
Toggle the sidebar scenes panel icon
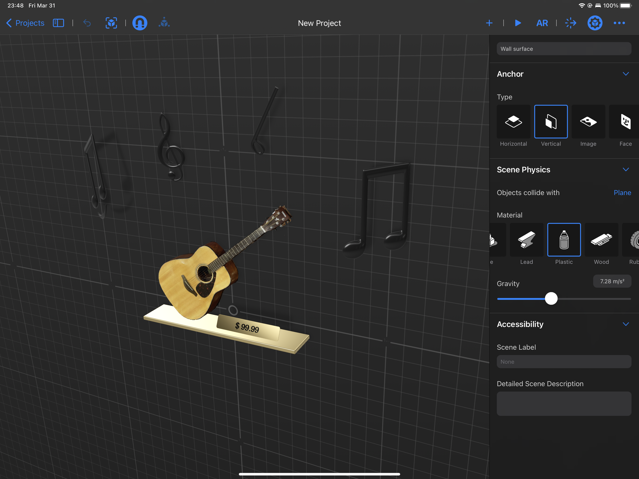tap(58, 23)
